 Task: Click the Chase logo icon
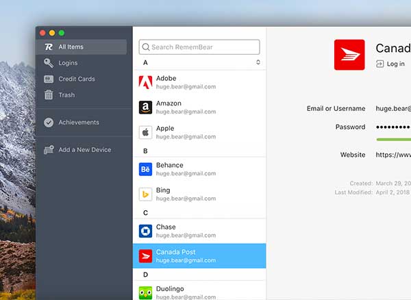coord(145,231)
